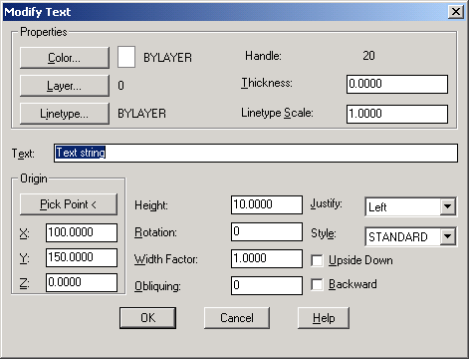469x359 pixels.
Task: Click the white BYLAYER color swatch
Action: [126, 57]
